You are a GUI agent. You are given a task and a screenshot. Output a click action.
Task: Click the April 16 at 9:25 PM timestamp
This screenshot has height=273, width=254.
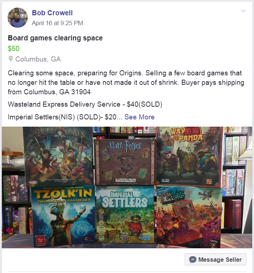57,23
